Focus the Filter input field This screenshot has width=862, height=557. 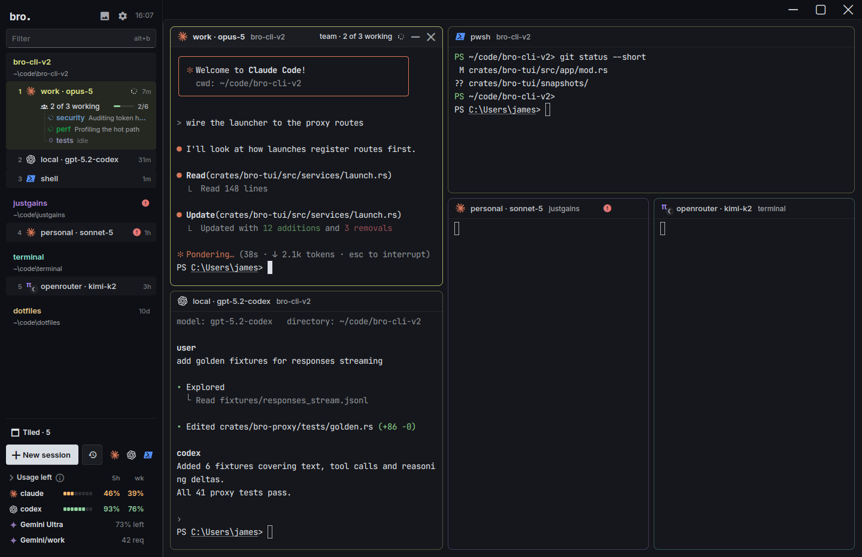tap(81, 38)
